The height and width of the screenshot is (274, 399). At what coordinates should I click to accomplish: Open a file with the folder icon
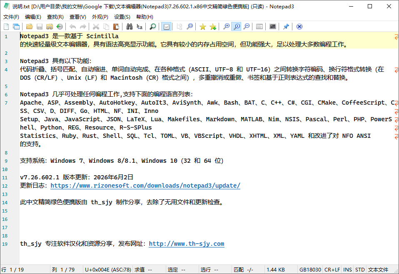point(30,27)
